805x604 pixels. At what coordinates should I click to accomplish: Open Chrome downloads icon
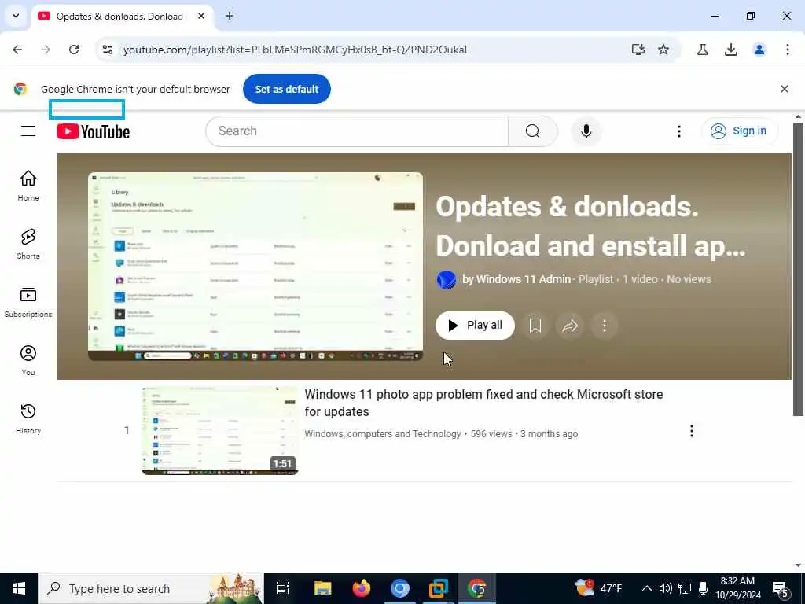[x=730, y=50]
